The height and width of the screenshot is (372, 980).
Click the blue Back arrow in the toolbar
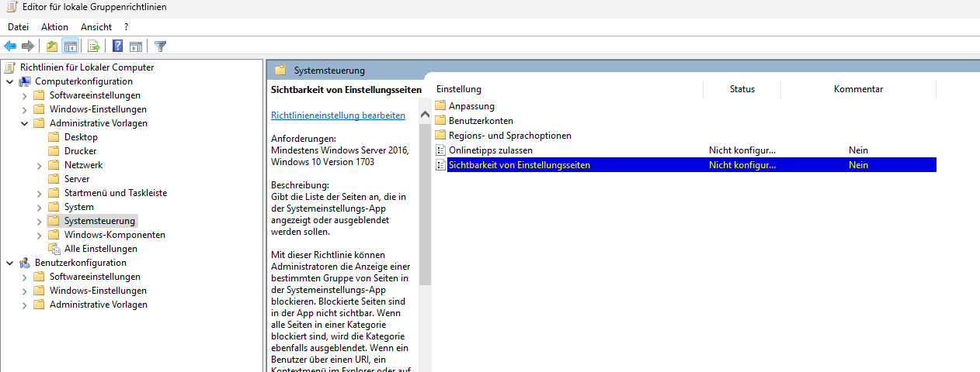click(x=11, y=46)
